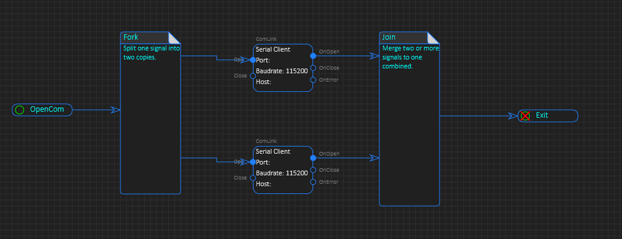Viewport: 622px width, 239px height.
Task: Select the "Serial Client" title of upper ComLink node
Action: (x=273, y=49)
